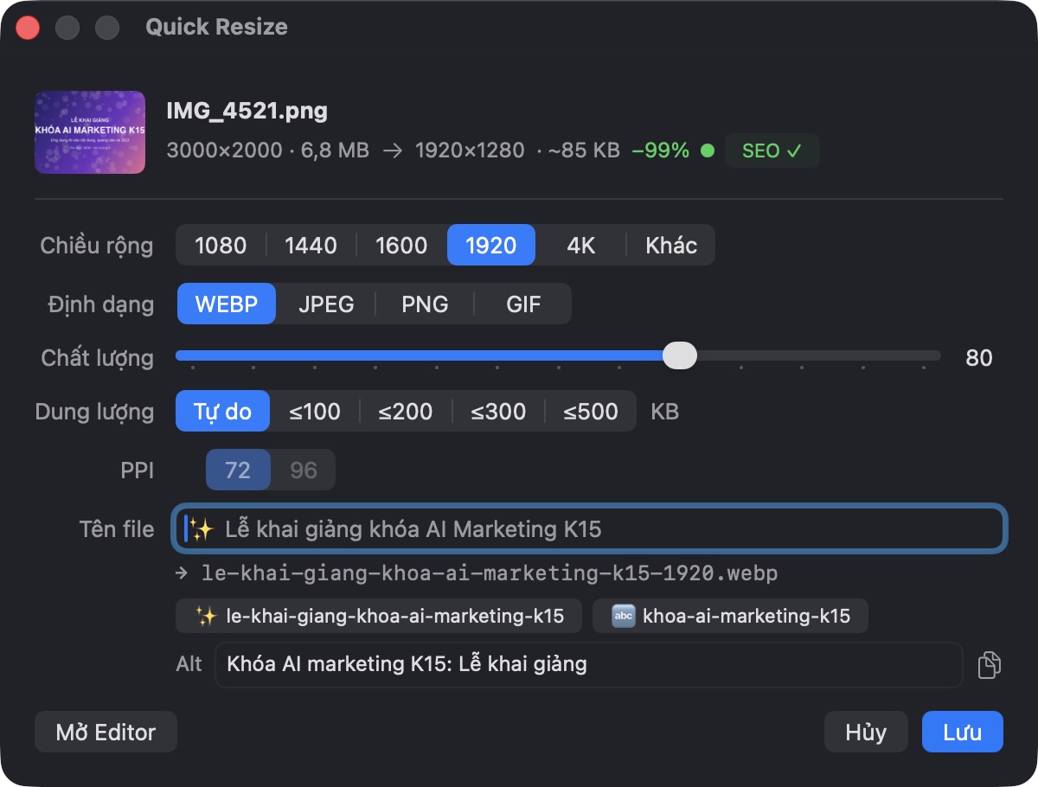Screen dimensions: 1038x787
Task: Click the −99% size reduction text
Action: tap(661, 150)
